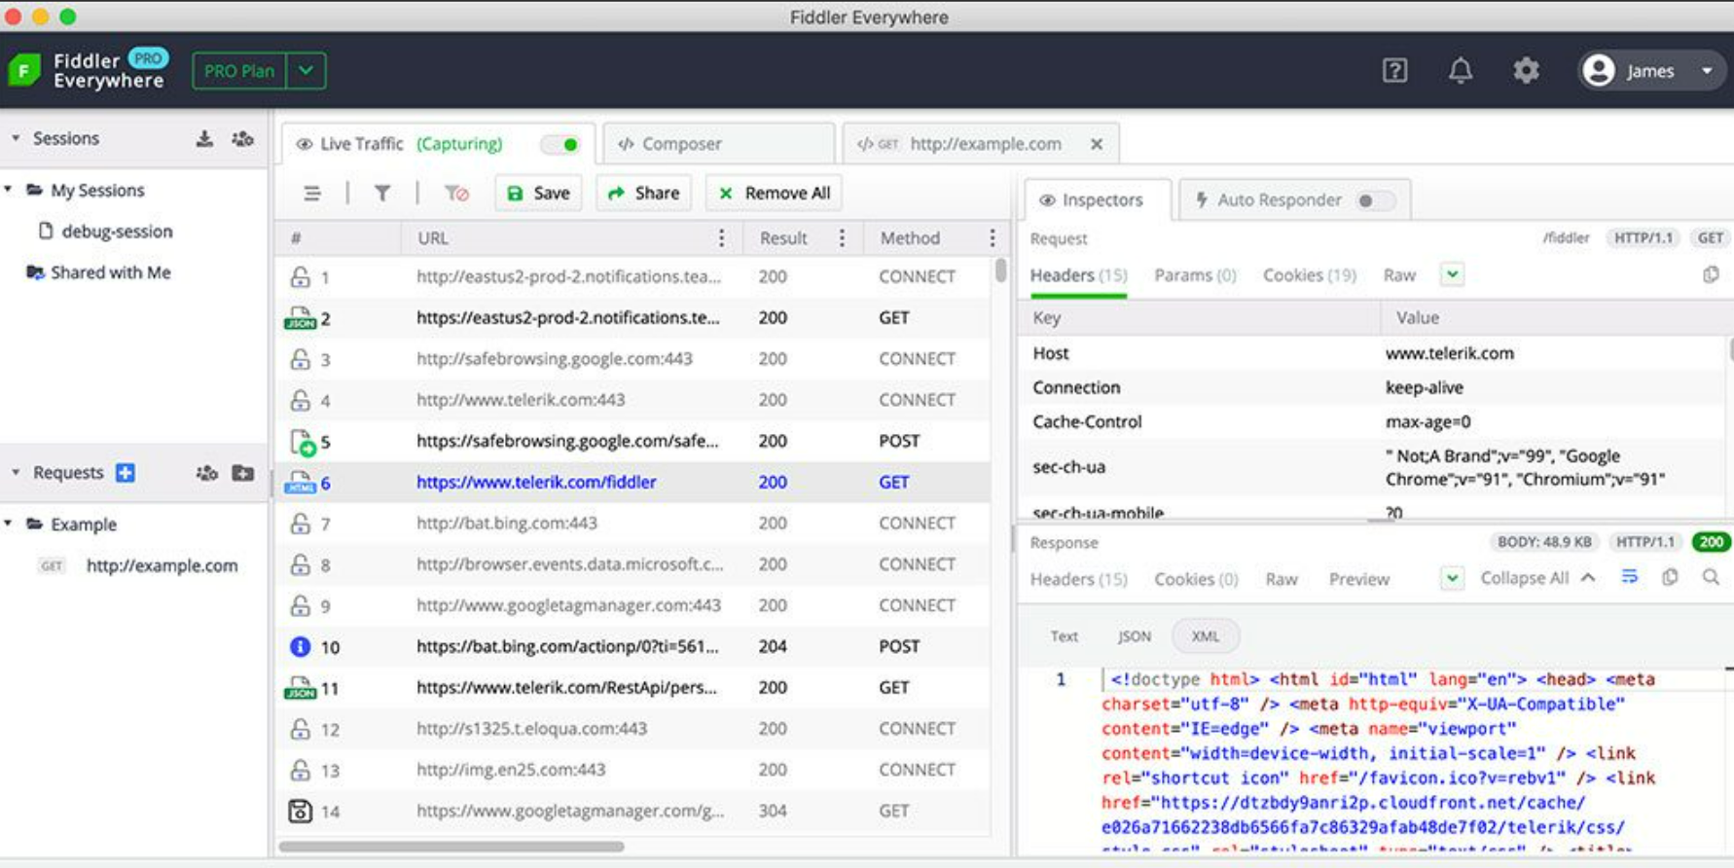The image size is (1734, 868).
Task: Copy the response body with the copy icon
Action: click(x=1670, y=577)
